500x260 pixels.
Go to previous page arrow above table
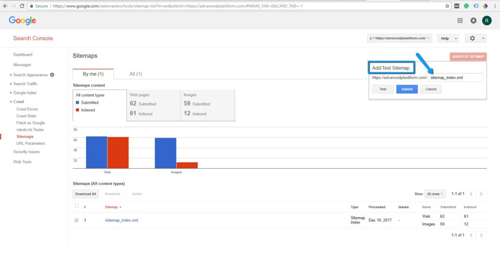[x=471, y=194]
